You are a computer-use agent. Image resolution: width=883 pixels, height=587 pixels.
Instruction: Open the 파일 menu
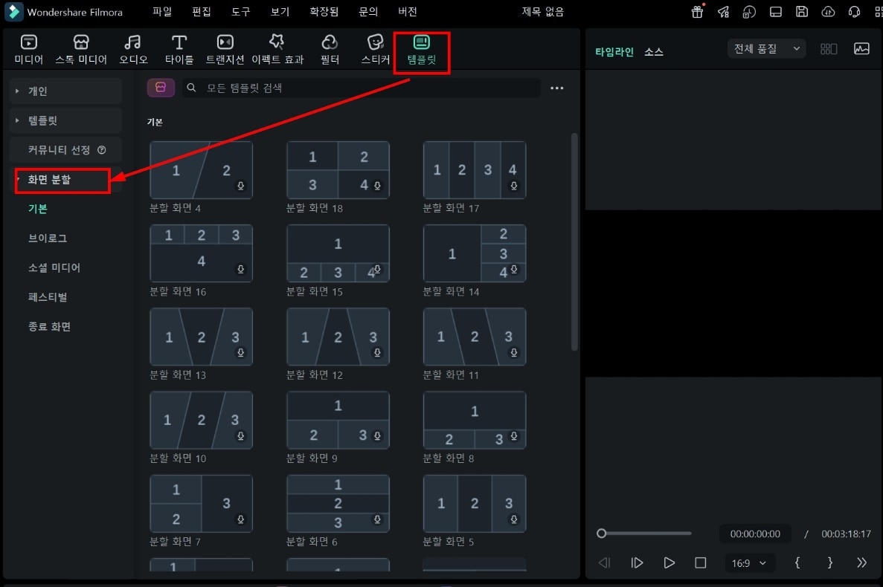[x=162, y=12]
